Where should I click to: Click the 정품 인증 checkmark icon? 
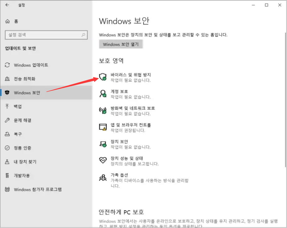(7, 148)
